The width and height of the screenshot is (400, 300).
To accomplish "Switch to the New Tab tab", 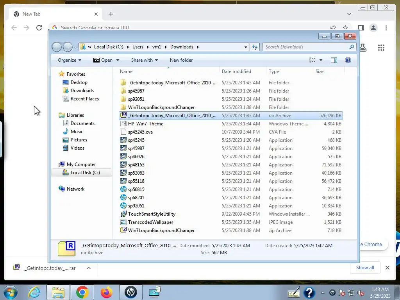I will 55,14.
